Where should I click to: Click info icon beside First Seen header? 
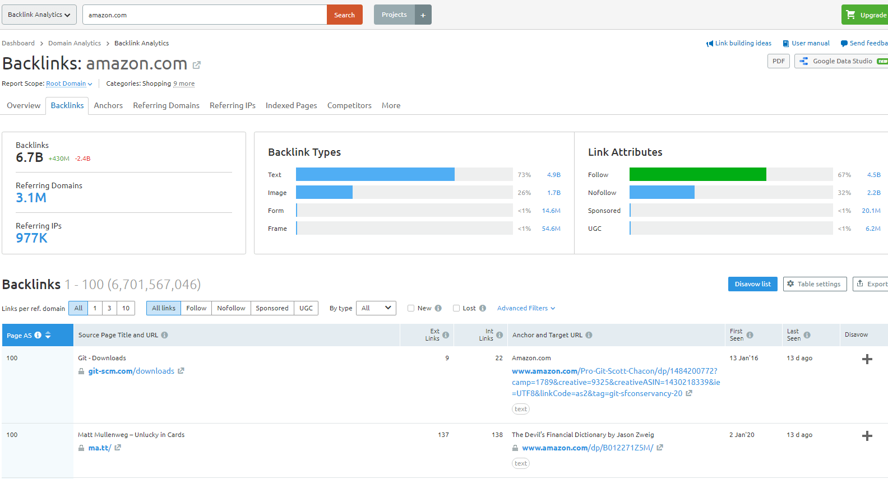click(750, 335)
